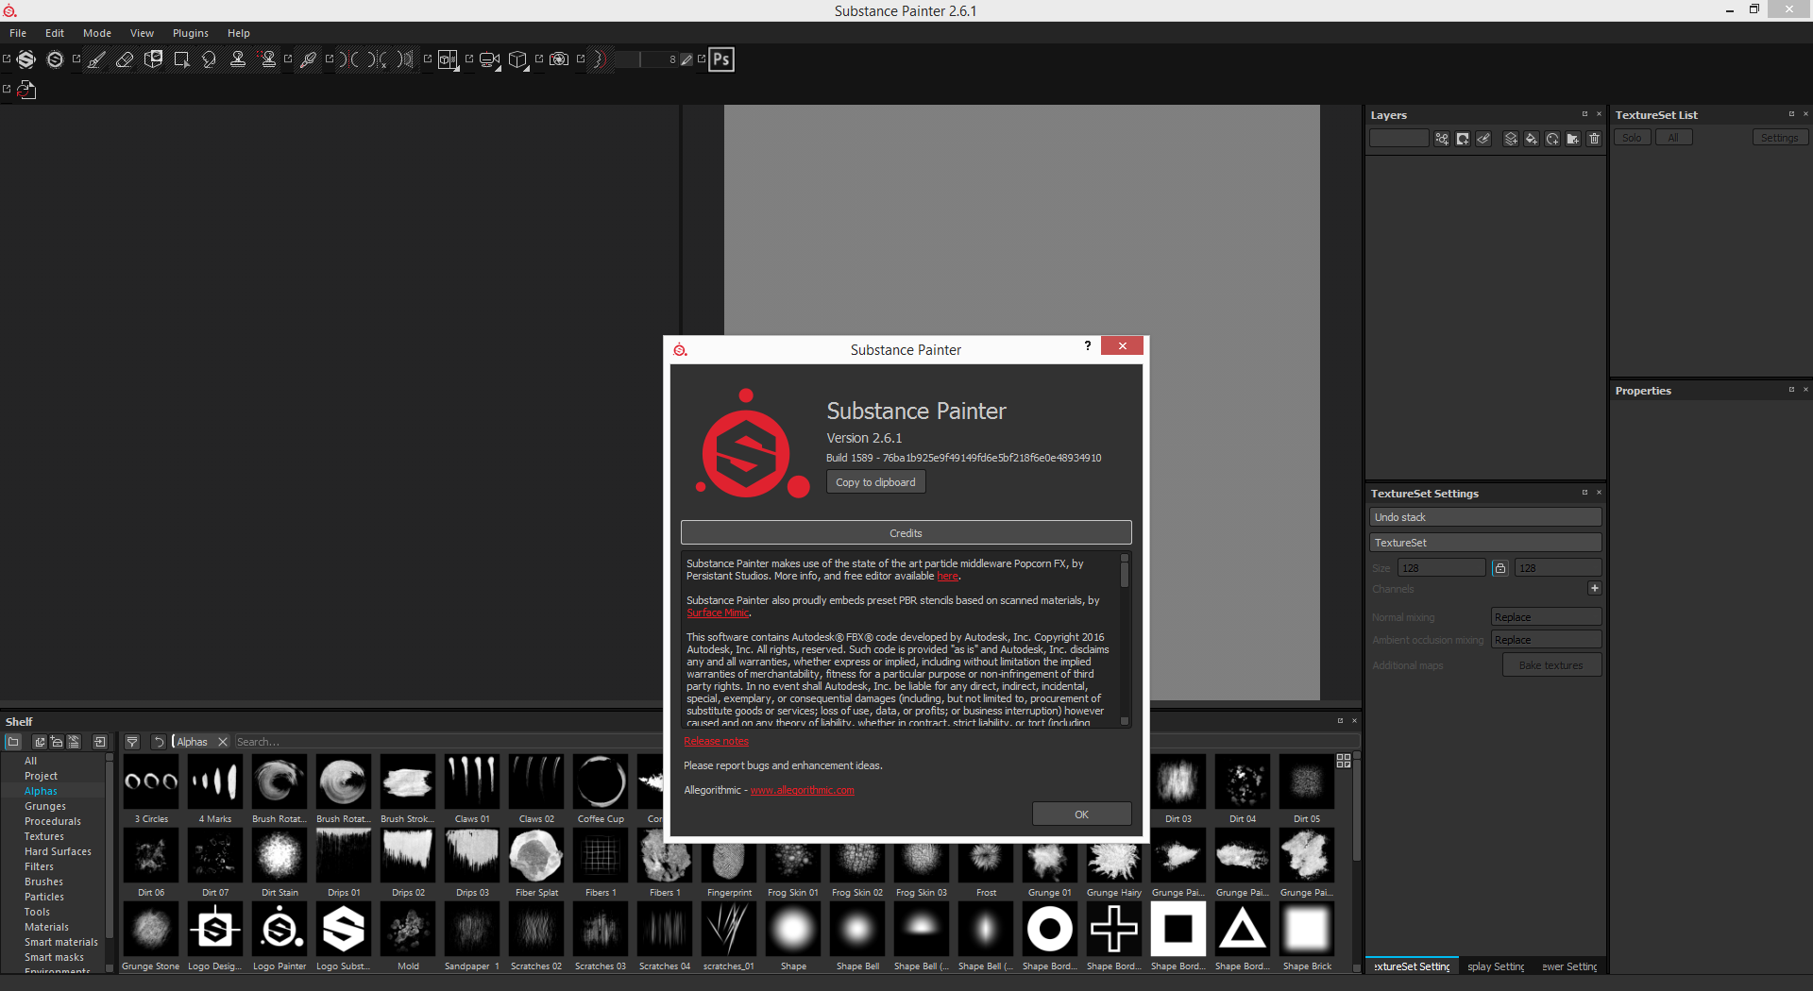Open the first Size 128 dropdown
This screenshot has height=991, width=1813.
1441,568
